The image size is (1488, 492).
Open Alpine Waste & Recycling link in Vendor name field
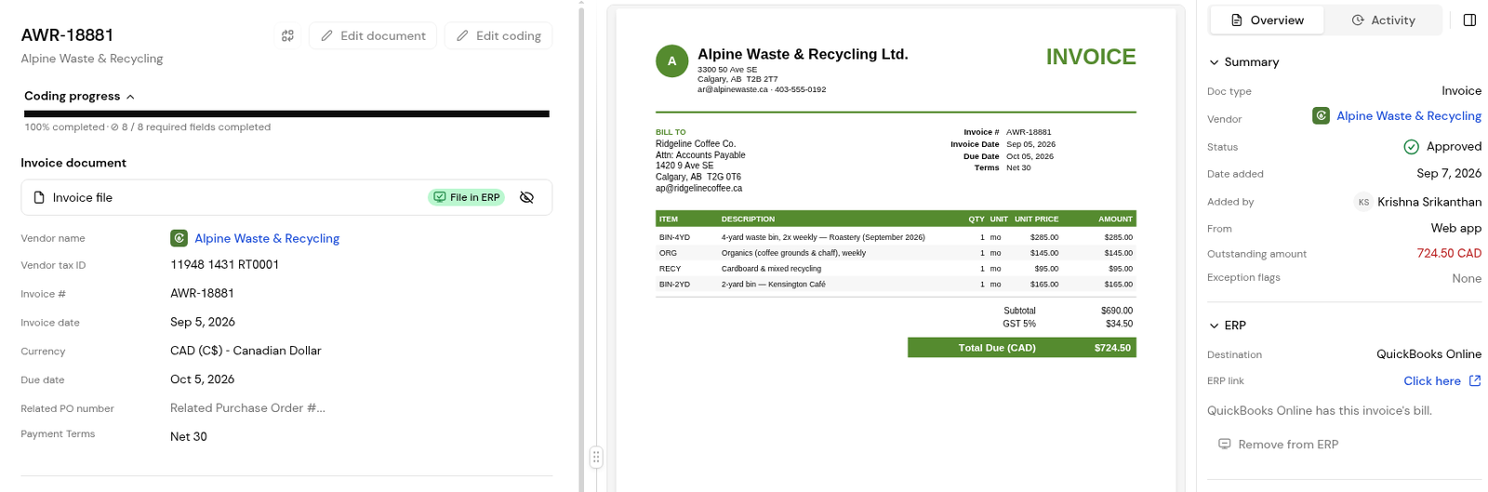(x=267, y=238)
